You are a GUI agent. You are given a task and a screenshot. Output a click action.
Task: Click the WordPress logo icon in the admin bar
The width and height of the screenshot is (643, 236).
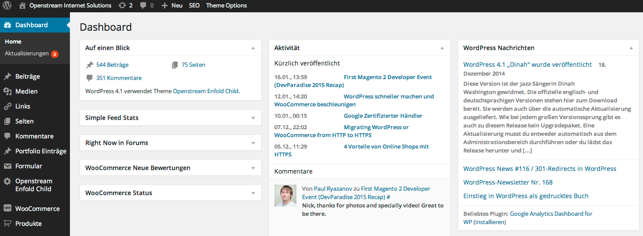click(x=7, y=6)
